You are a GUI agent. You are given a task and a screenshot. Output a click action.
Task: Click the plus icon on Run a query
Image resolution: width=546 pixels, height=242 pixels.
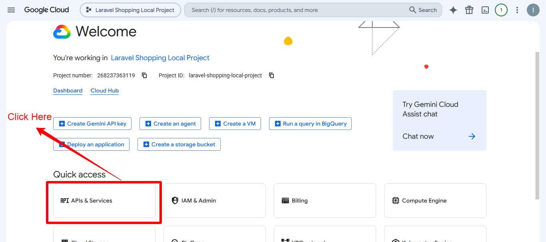coord(278,124)
